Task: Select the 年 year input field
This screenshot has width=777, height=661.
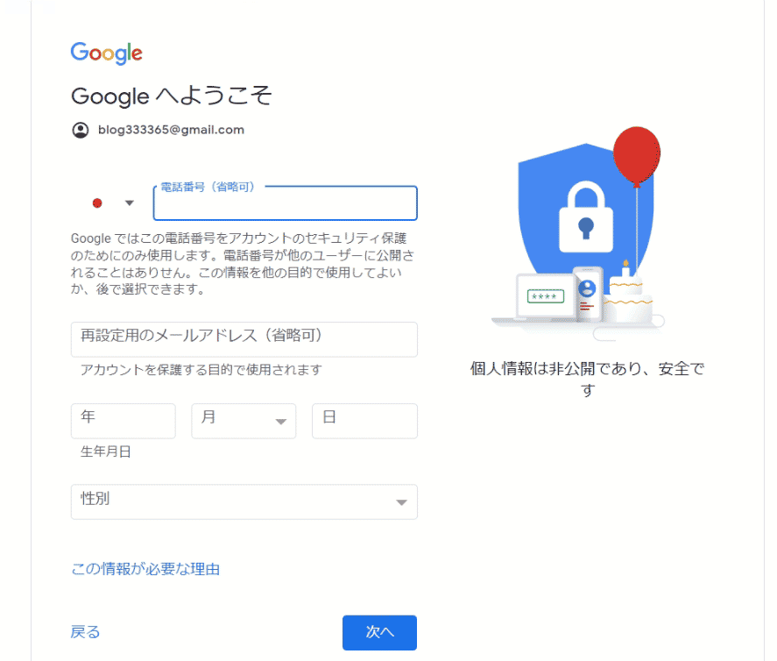Action: 123,421
